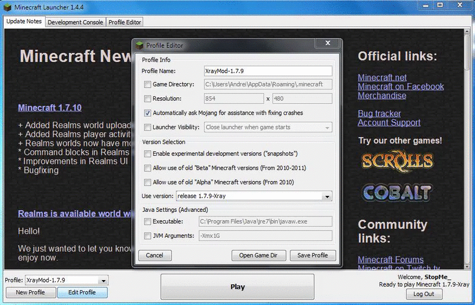Enable the Resolution checkbox
This screenshot has width=475, height=305.
(147, 99)
